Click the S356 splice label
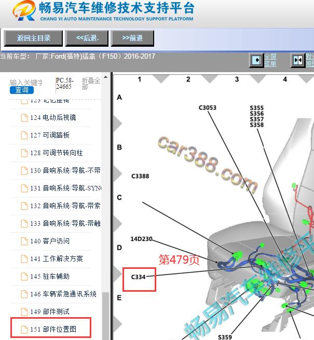This screenshot has height=340, width=314. pyautogui.click(x=257, y=113)
